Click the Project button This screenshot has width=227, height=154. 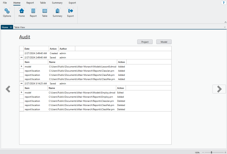(x=145, y=42)
